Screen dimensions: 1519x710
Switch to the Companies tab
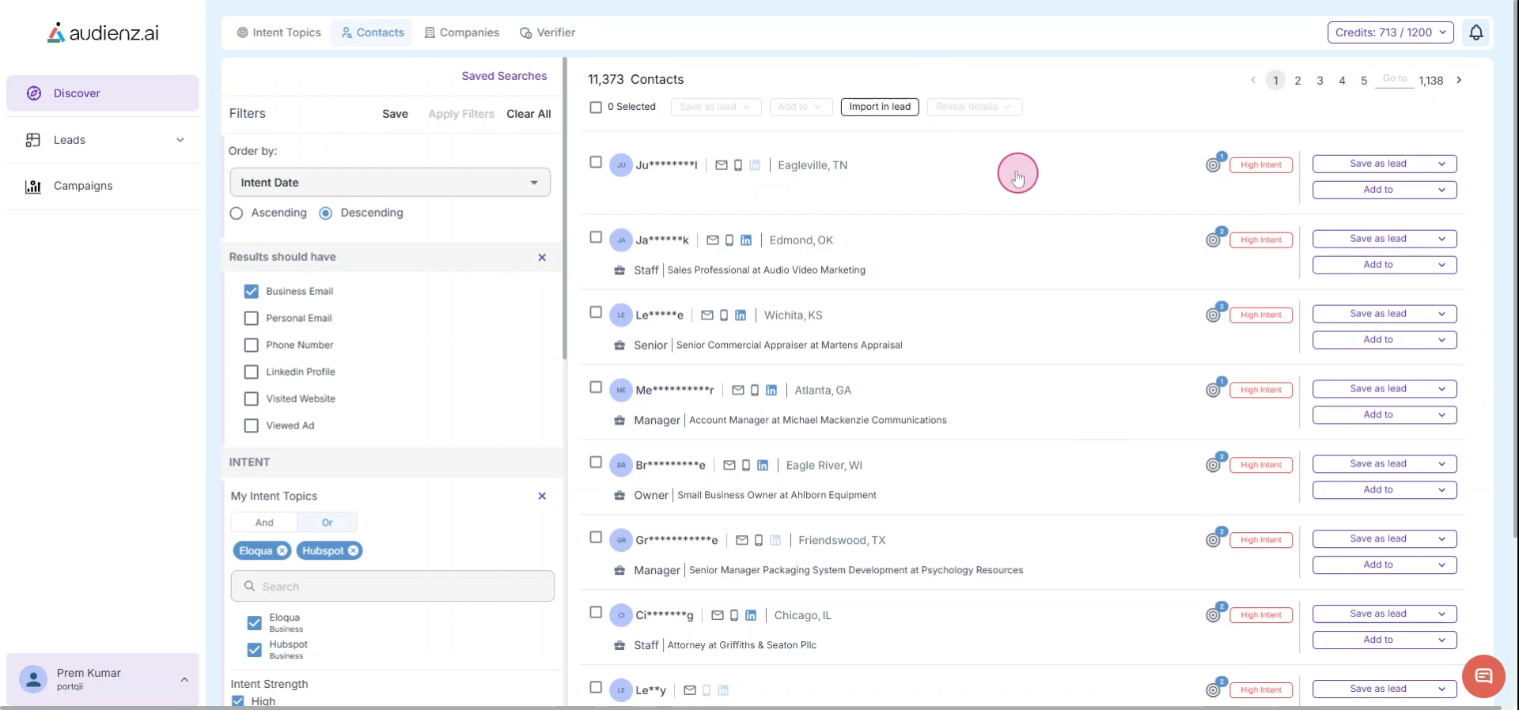462,32
